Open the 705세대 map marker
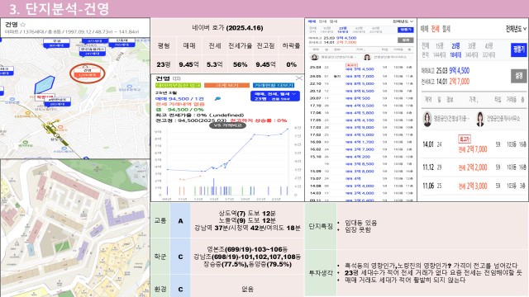 (122, 42)
